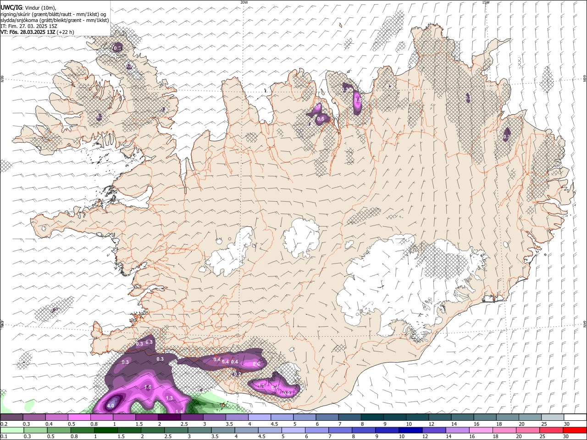Screen dimensions: 587x440
Task: Click the top legend swatch between 16 and 18
Action: (486, 417)
